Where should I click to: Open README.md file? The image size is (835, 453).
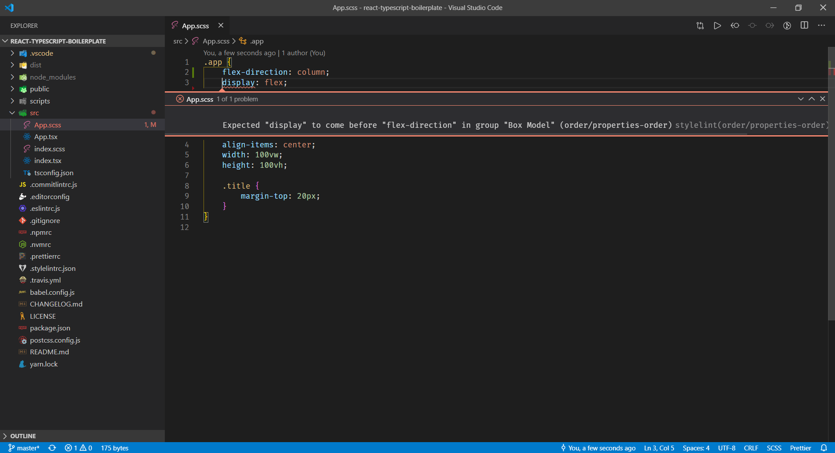point(83,352)
